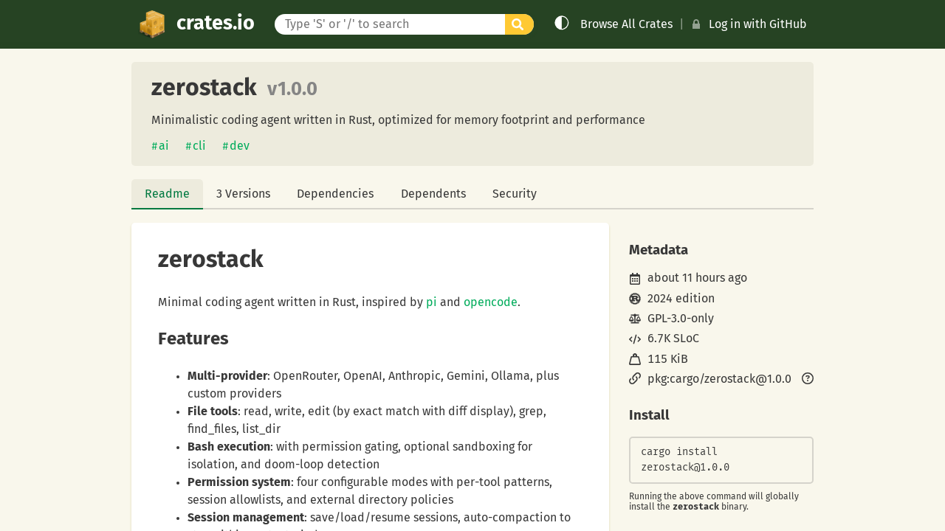Click the crates.io cargo logo icon

pyautogui.click(x=152, y=24)
